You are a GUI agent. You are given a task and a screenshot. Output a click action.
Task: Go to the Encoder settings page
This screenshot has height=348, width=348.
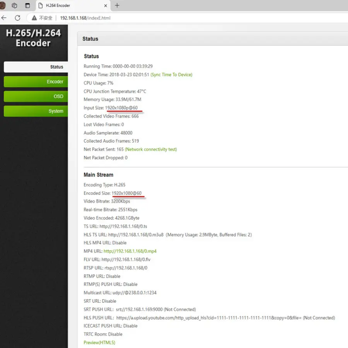point(36,82)
